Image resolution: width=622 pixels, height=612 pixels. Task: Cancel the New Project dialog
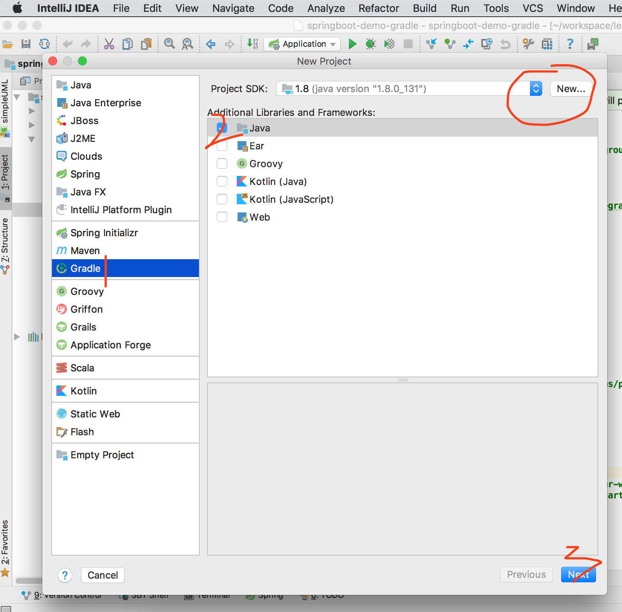(103, 575)
